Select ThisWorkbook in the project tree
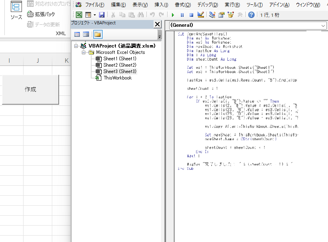328x242 pixels. 117,78
